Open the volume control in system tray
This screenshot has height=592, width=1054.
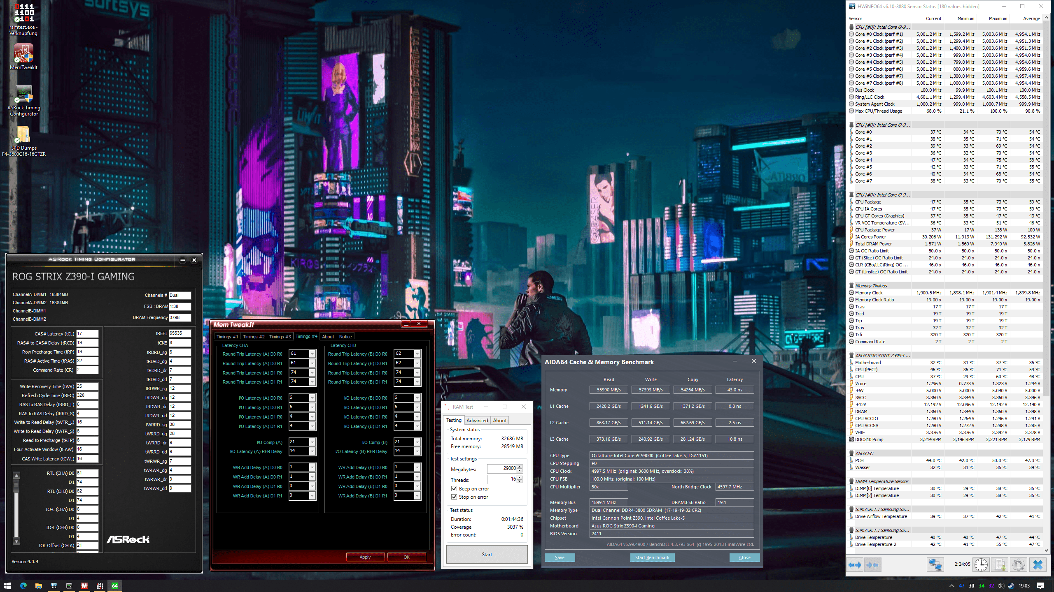pyautogui.click(x=1001, y=585)
